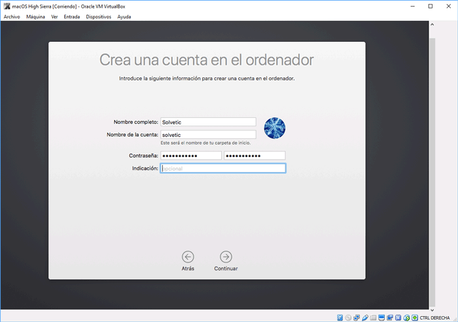The width and height of the screenshot is (458, 322).
Task: Click the first Contraseña password field
Action: 191,156
